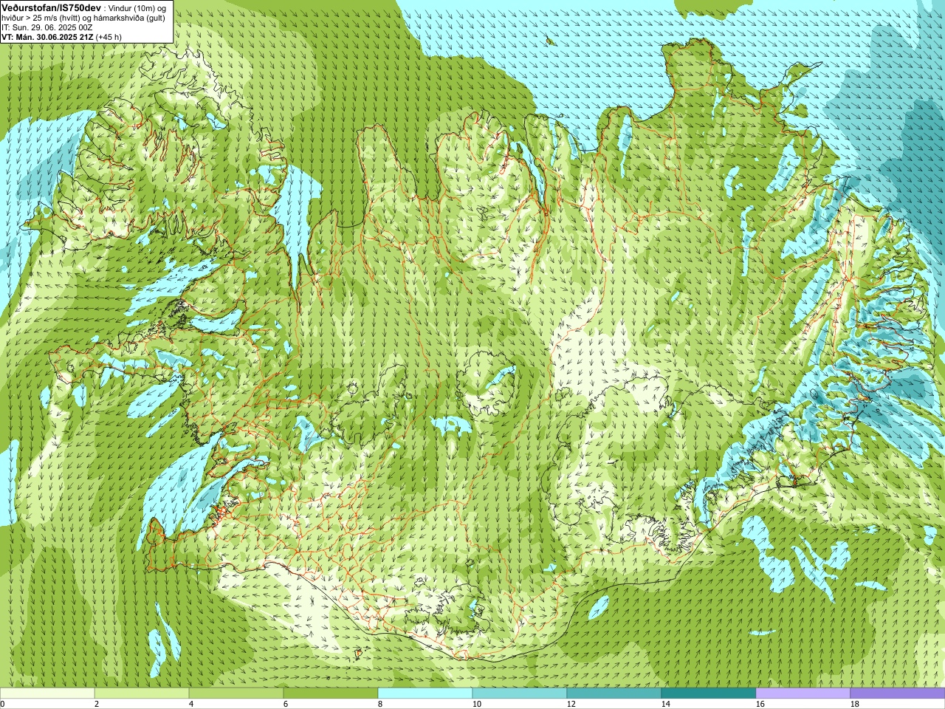The width and height of the screenshot is (945, 709).
Task: Click the "IT: Sun. 29. 06. 2025 00Z" text
Action: pyautogui.click(x=47, y=27)
